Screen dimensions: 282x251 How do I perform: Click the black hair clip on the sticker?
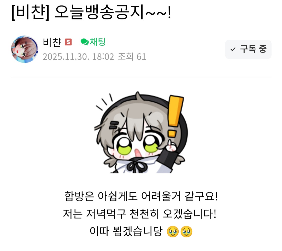point(114,125)
